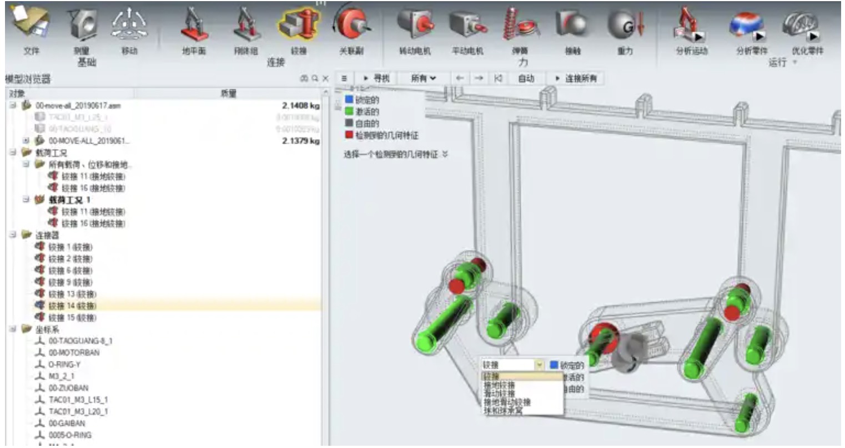Click the 自动 button in the guide bar
Screen dimensions: 845x448
pyautogui.click(x=525, y=79)
